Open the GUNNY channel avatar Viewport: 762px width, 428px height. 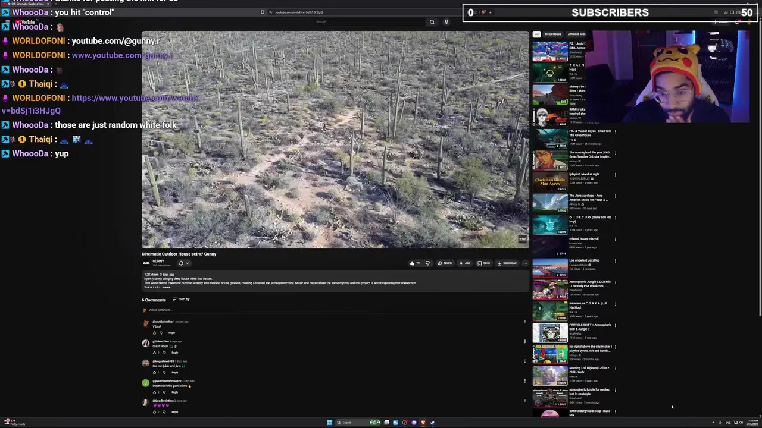click(x=146, y=263)
